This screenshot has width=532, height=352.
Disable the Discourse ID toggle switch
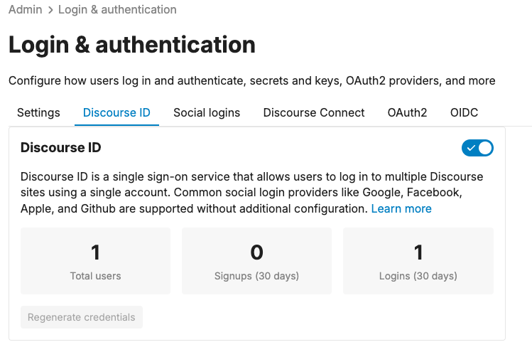(x=477, y=148)
